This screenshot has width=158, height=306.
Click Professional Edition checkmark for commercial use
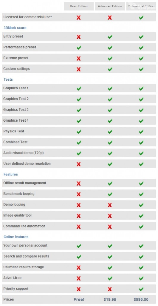141,18
